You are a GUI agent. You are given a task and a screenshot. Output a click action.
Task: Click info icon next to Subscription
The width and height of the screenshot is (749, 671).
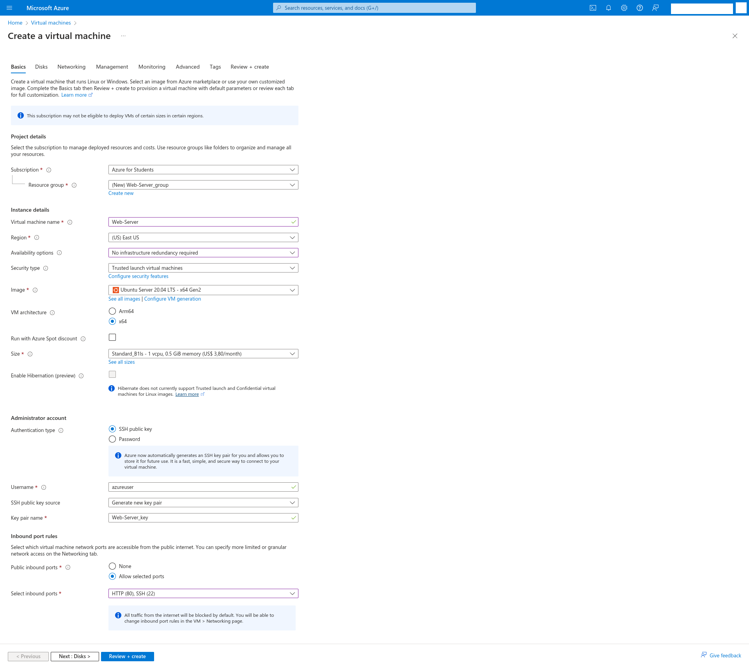[49, 170]
